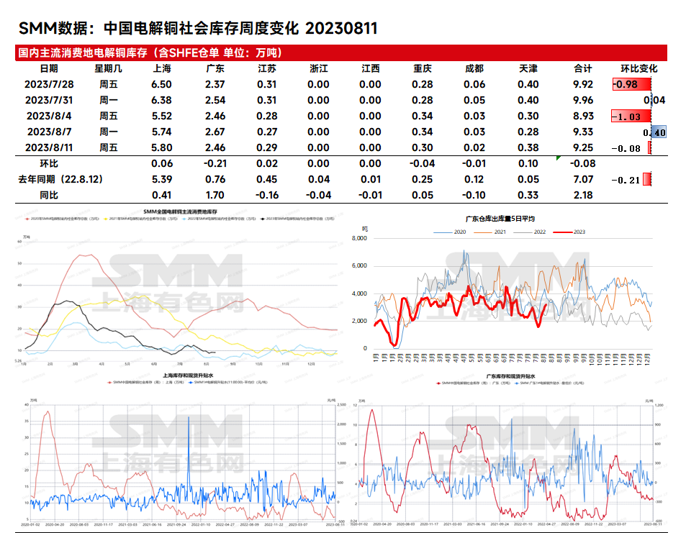Click the red data bar showing '-0.98'
The width and height of the screenshot is (686, 533).
point(631,84)
